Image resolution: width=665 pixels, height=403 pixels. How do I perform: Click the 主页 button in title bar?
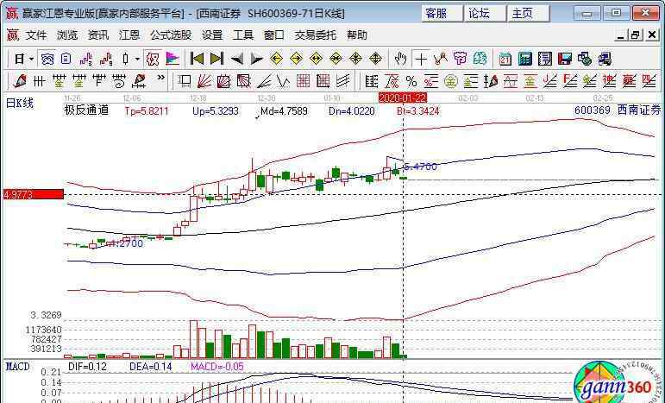coord(528,14)
